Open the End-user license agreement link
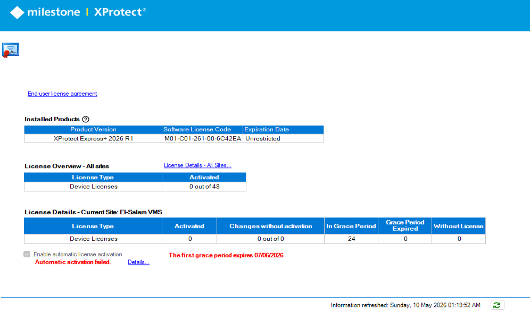Viewport: 530px width, 318px height. (x=62, y=94)
